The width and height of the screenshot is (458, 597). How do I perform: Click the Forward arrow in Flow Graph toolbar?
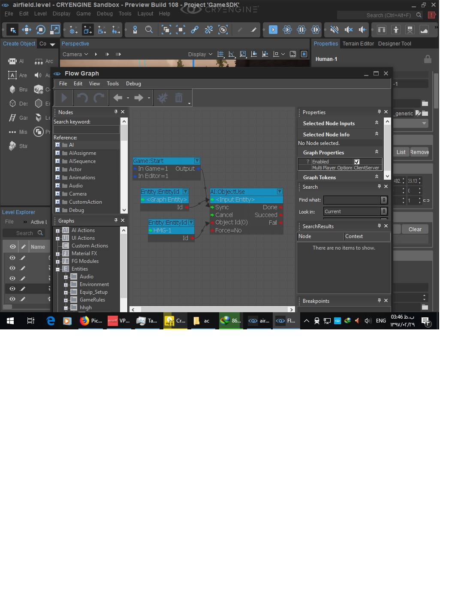pyautogui.click(x=139, y=98)
